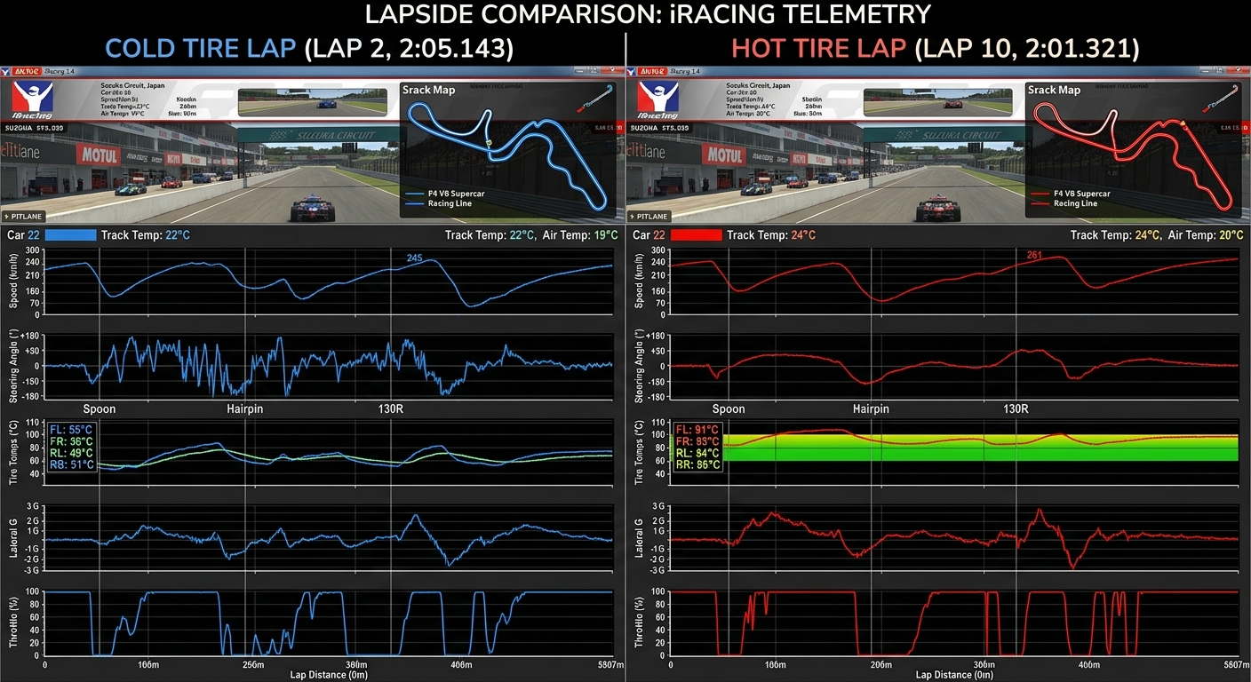Viewport: 1251px width, 682px height.
Task: Click the red lateral G trace chart
Action: tap(955, 538)
